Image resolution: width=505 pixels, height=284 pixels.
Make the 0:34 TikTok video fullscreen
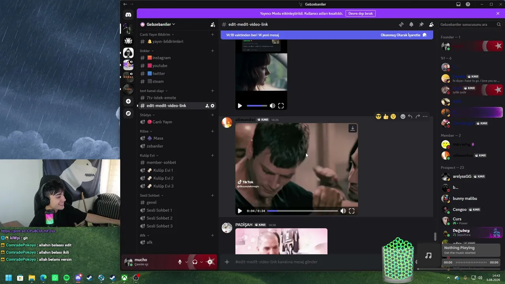(352, 211)
